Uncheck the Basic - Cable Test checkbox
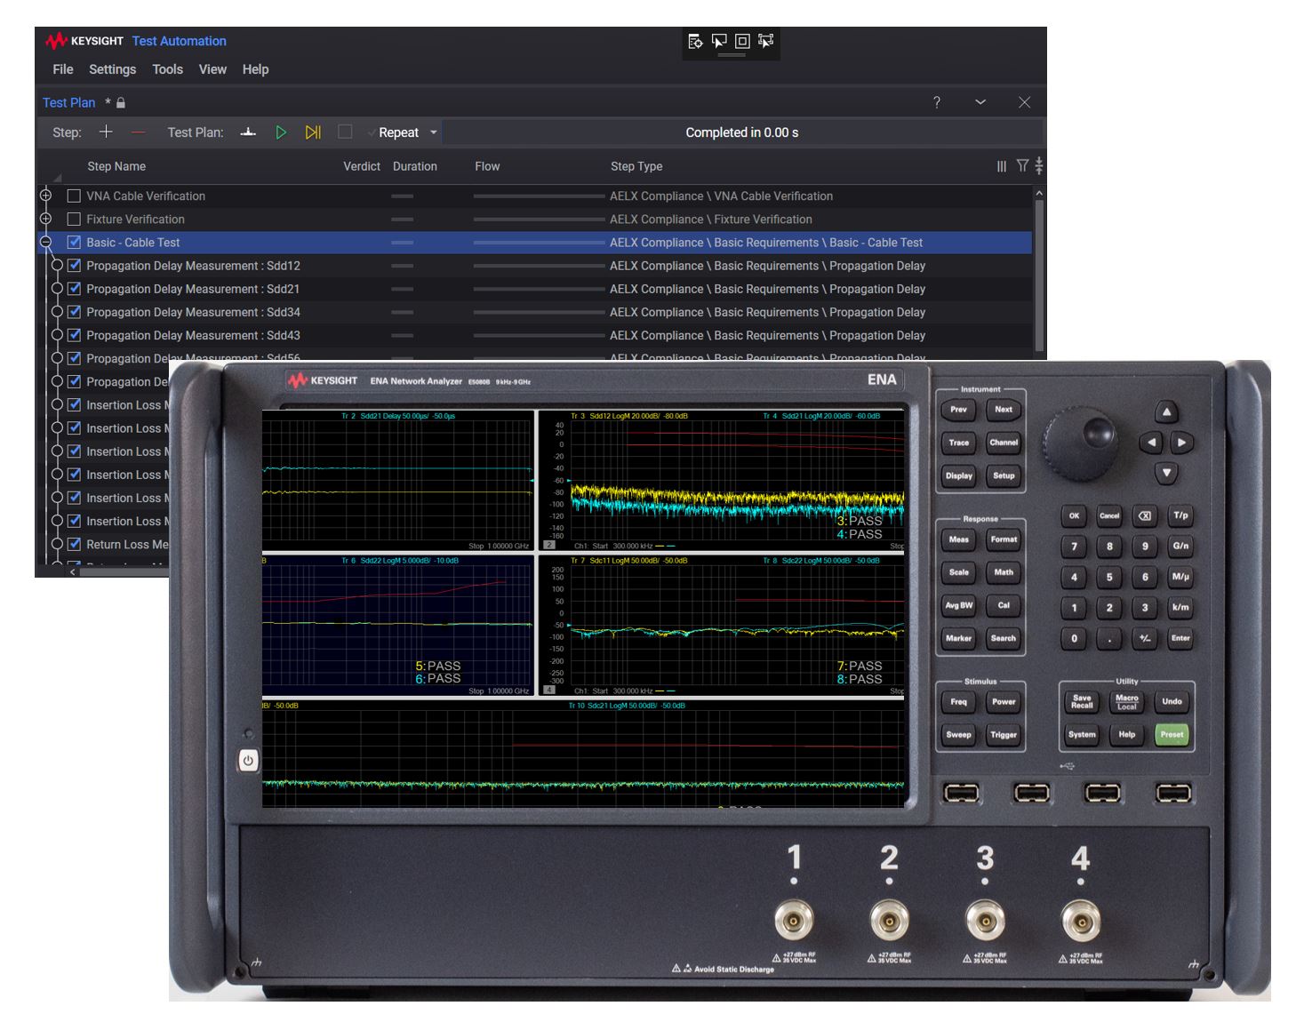The image size is (1296, 1030). coord(74,242)
